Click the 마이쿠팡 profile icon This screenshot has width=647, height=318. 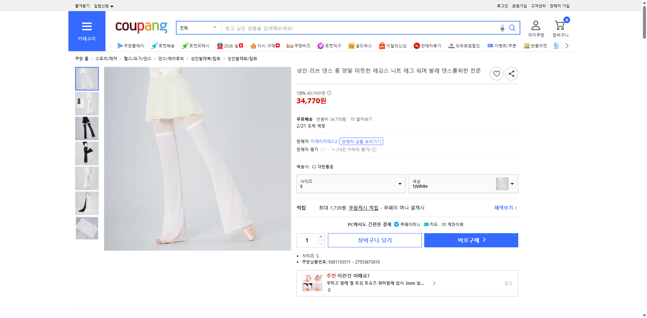[535, 25]
